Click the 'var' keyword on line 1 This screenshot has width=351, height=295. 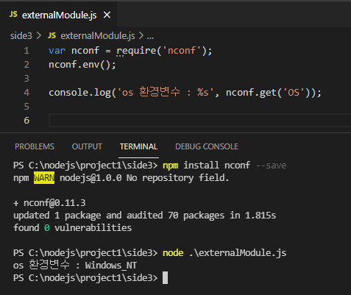[57, 51]
